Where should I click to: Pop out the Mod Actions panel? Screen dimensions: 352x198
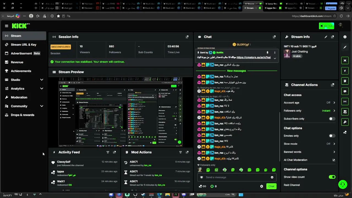coord(187,152)
